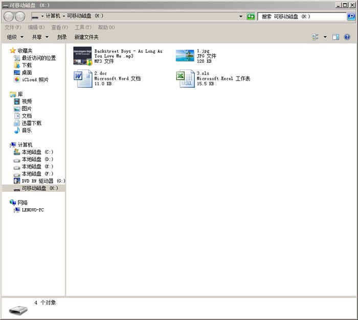Toggle the preview pane icon
This screenshot has height=320, width=358.
(336, 37)
